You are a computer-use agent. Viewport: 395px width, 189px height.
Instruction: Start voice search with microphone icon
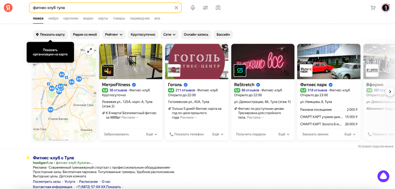point(193,8)
